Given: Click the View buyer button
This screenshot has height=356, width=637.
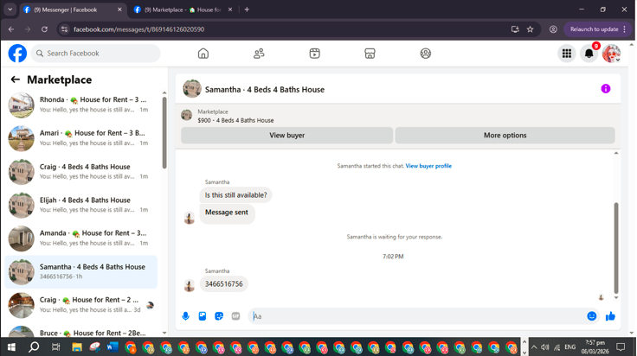Looking at the screenshot, I should (286, 136).
